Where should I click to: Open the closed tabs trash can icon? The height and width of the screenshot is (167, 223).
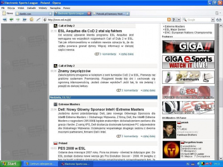pyautogui.click(x=217, y=13)
